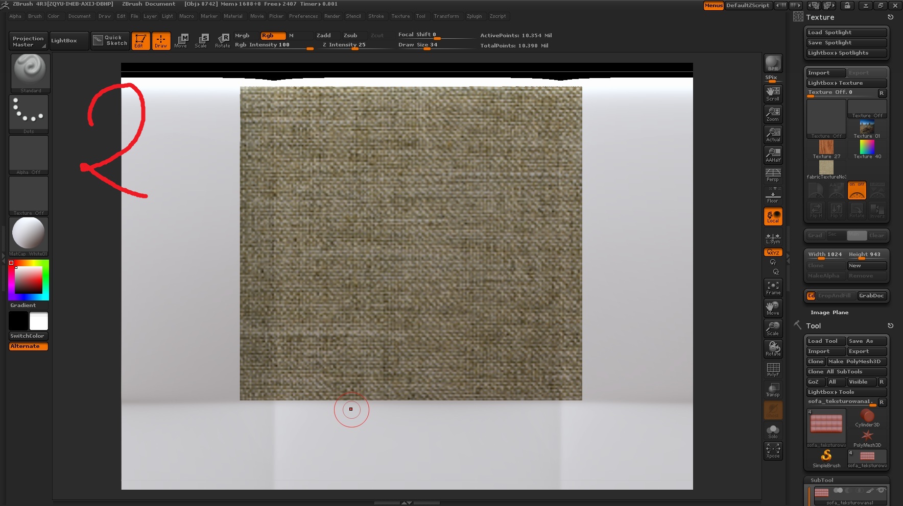Open the Stroke menu
This screenshot has width=903, height=506.
(x=376, y=16)
